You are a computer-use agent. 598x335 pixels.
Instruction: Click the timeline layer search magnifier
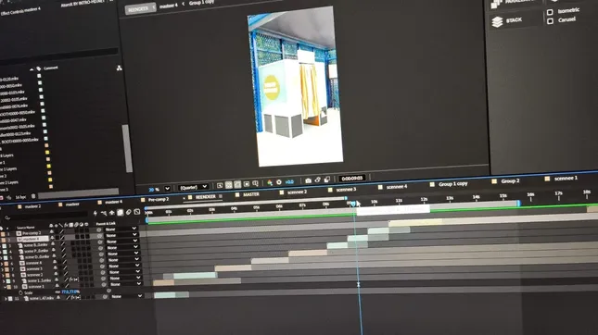(x=7, y=217)
